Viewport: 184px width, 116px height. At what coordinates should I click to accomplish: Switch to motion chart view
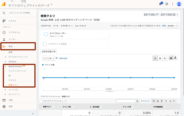pyautogui.click(x=175, y=58)
